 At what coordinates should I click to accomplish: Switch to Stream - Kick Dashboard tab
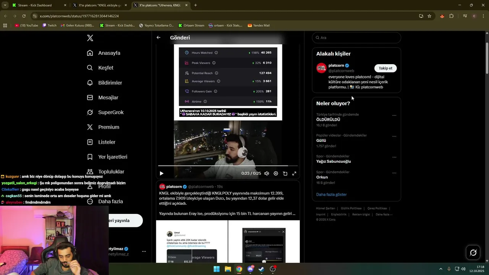pyautogui.click(x=39, y=5)
